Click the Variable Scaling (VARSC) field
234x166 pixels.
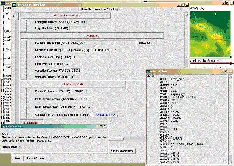pyautogui.click(x=76, y=70)
